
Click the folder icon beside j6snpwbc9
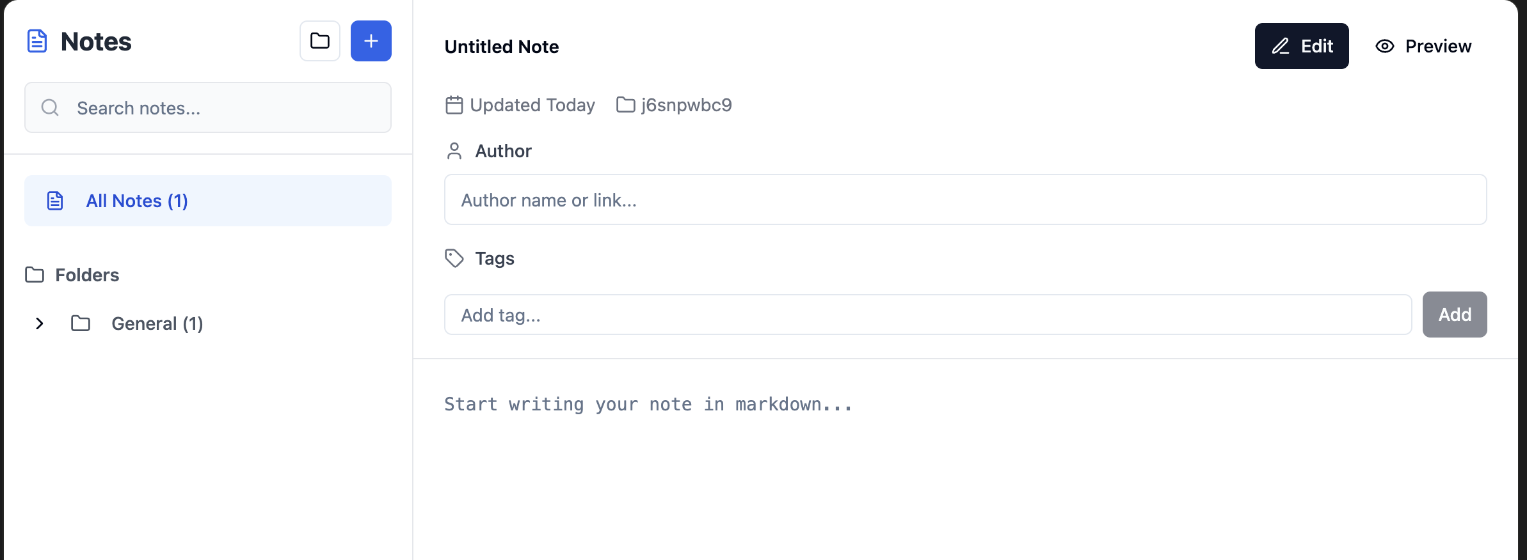pos(624,105)
